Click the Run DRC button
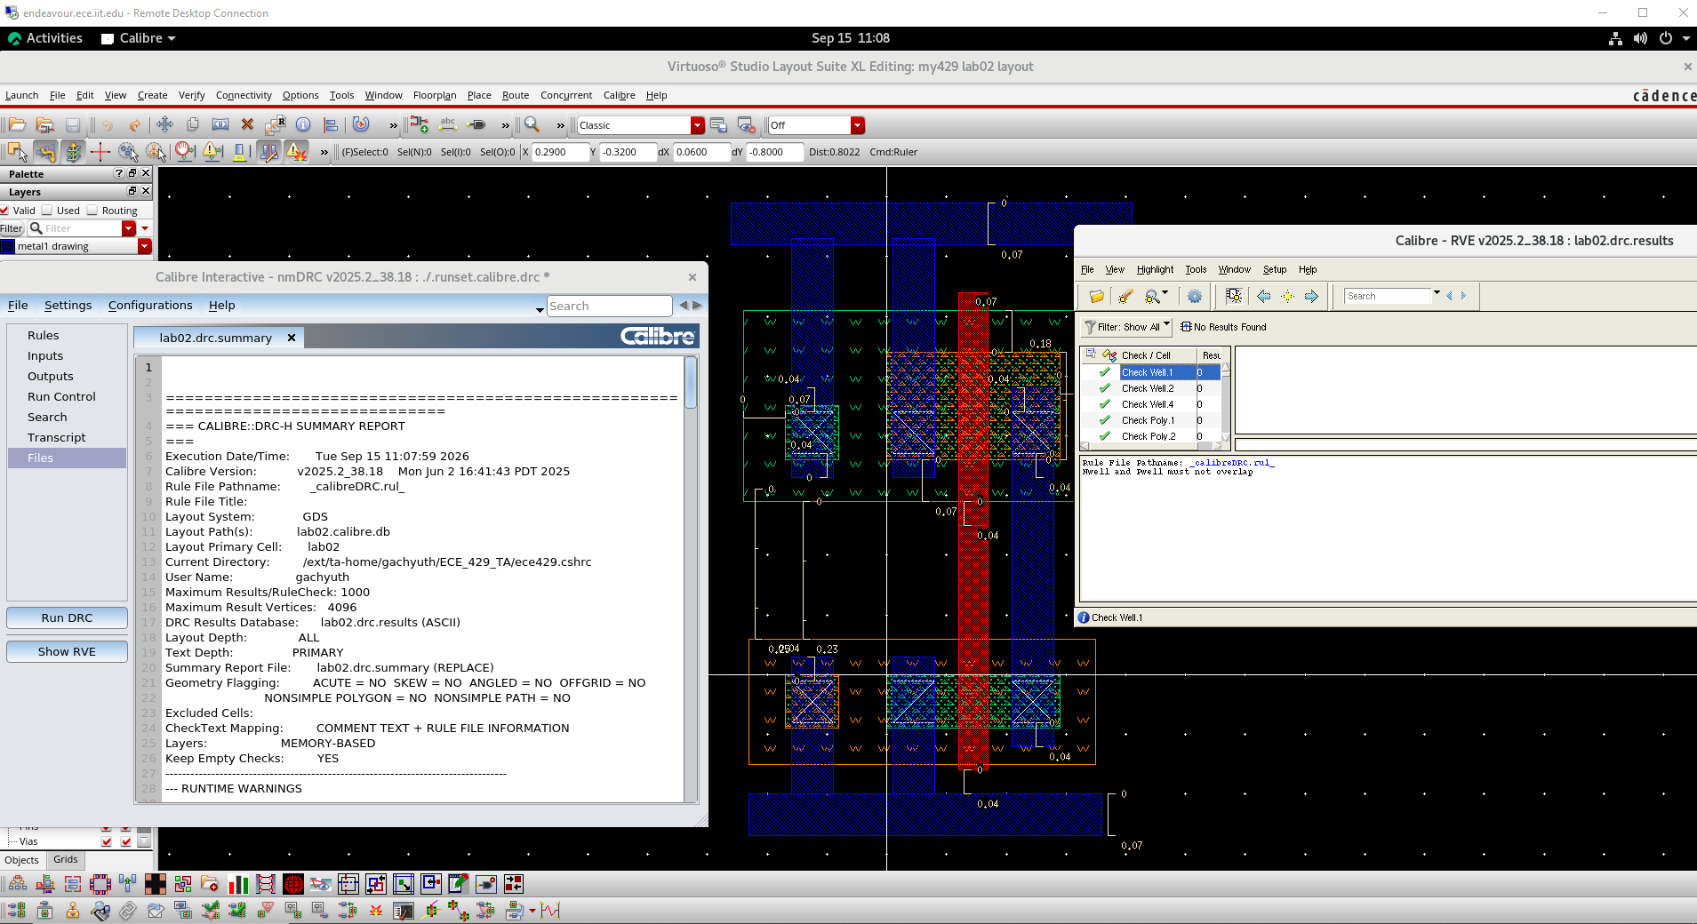This screenshot has height=924, width=1697. [x=67, y=617]
